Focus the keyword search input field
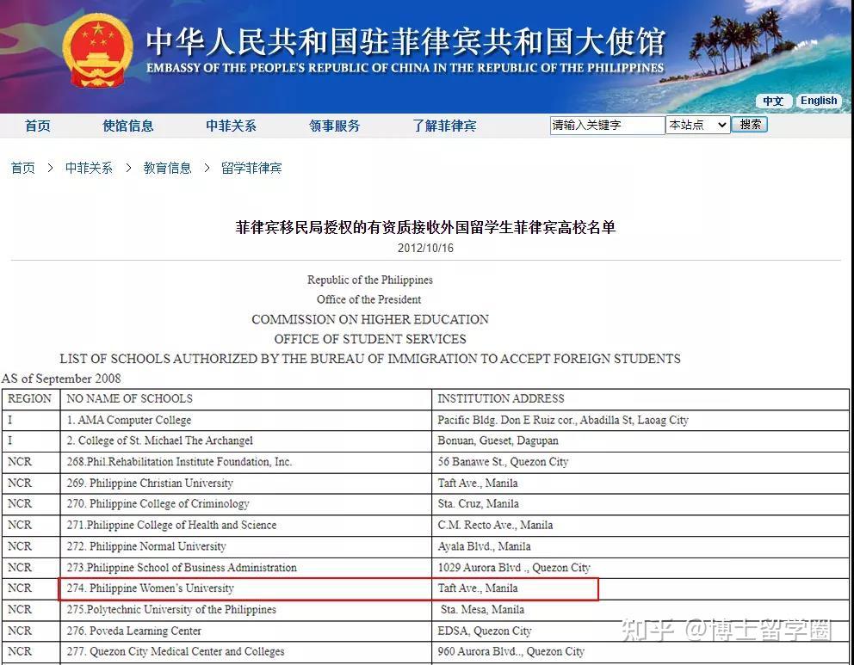The height and width of the screenshot is (665, 854). tap(607, 125)
